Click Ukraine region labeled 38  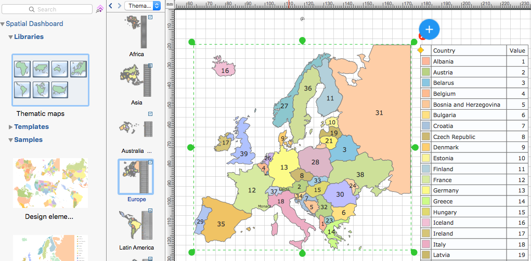(360, 175)
